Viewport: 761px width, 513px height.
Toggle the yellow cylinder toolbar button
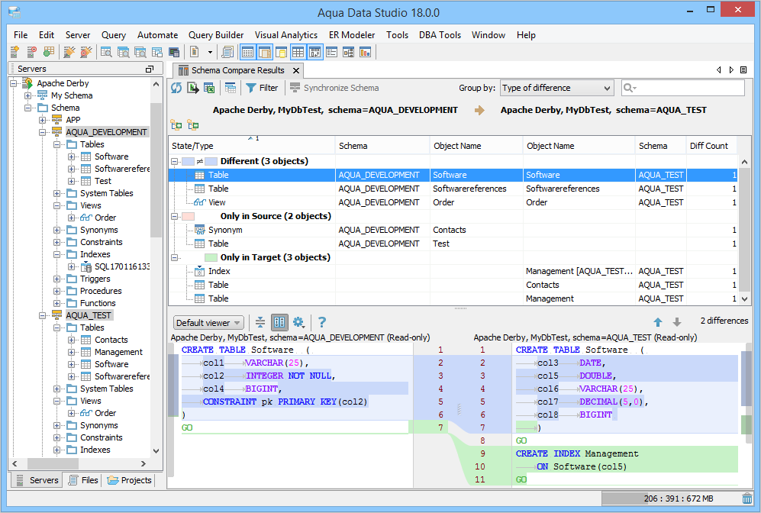pos(281,52)
